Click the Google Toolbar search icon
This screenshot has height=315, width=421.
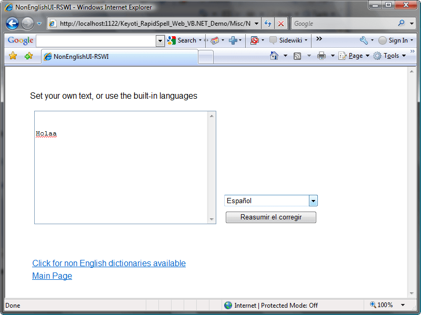pos(171,40)
